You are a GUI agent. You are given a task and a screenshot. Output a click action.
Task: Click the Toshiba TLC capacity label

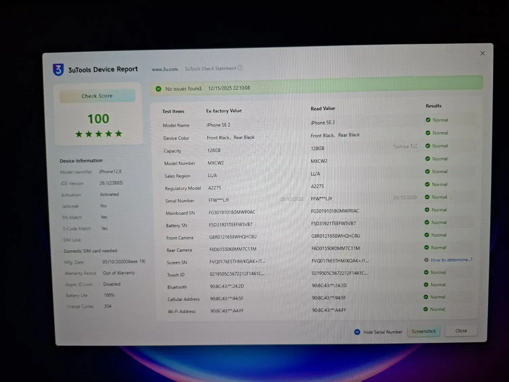[405, 146]
